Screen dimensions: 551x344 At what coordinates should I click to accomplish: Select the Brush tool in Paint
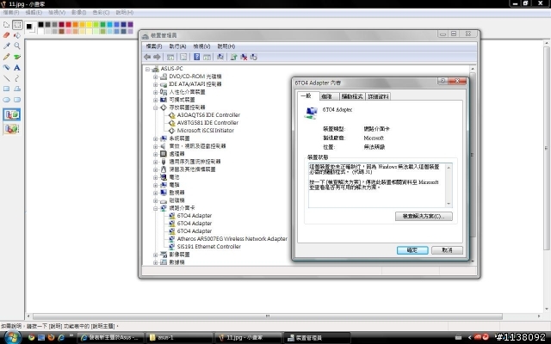[x=17, y=57]
